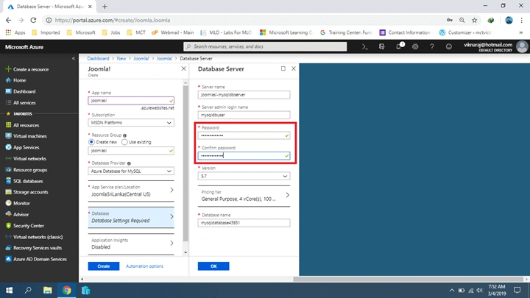The image size is (530, 298).
Task: Open SQL databases in sidebar
Action: pyautogui.click(x=24, y=181)
